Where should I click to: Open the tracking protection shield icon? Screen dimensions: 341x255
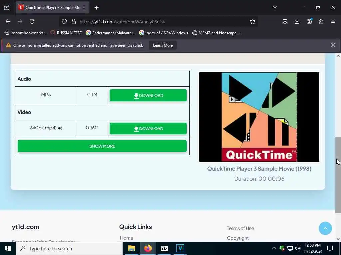pyautogui.click(x=64, y=22)
